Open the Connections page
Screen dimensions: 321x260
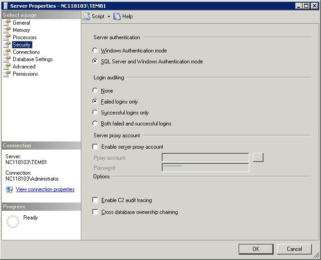(x=26, y=52)
